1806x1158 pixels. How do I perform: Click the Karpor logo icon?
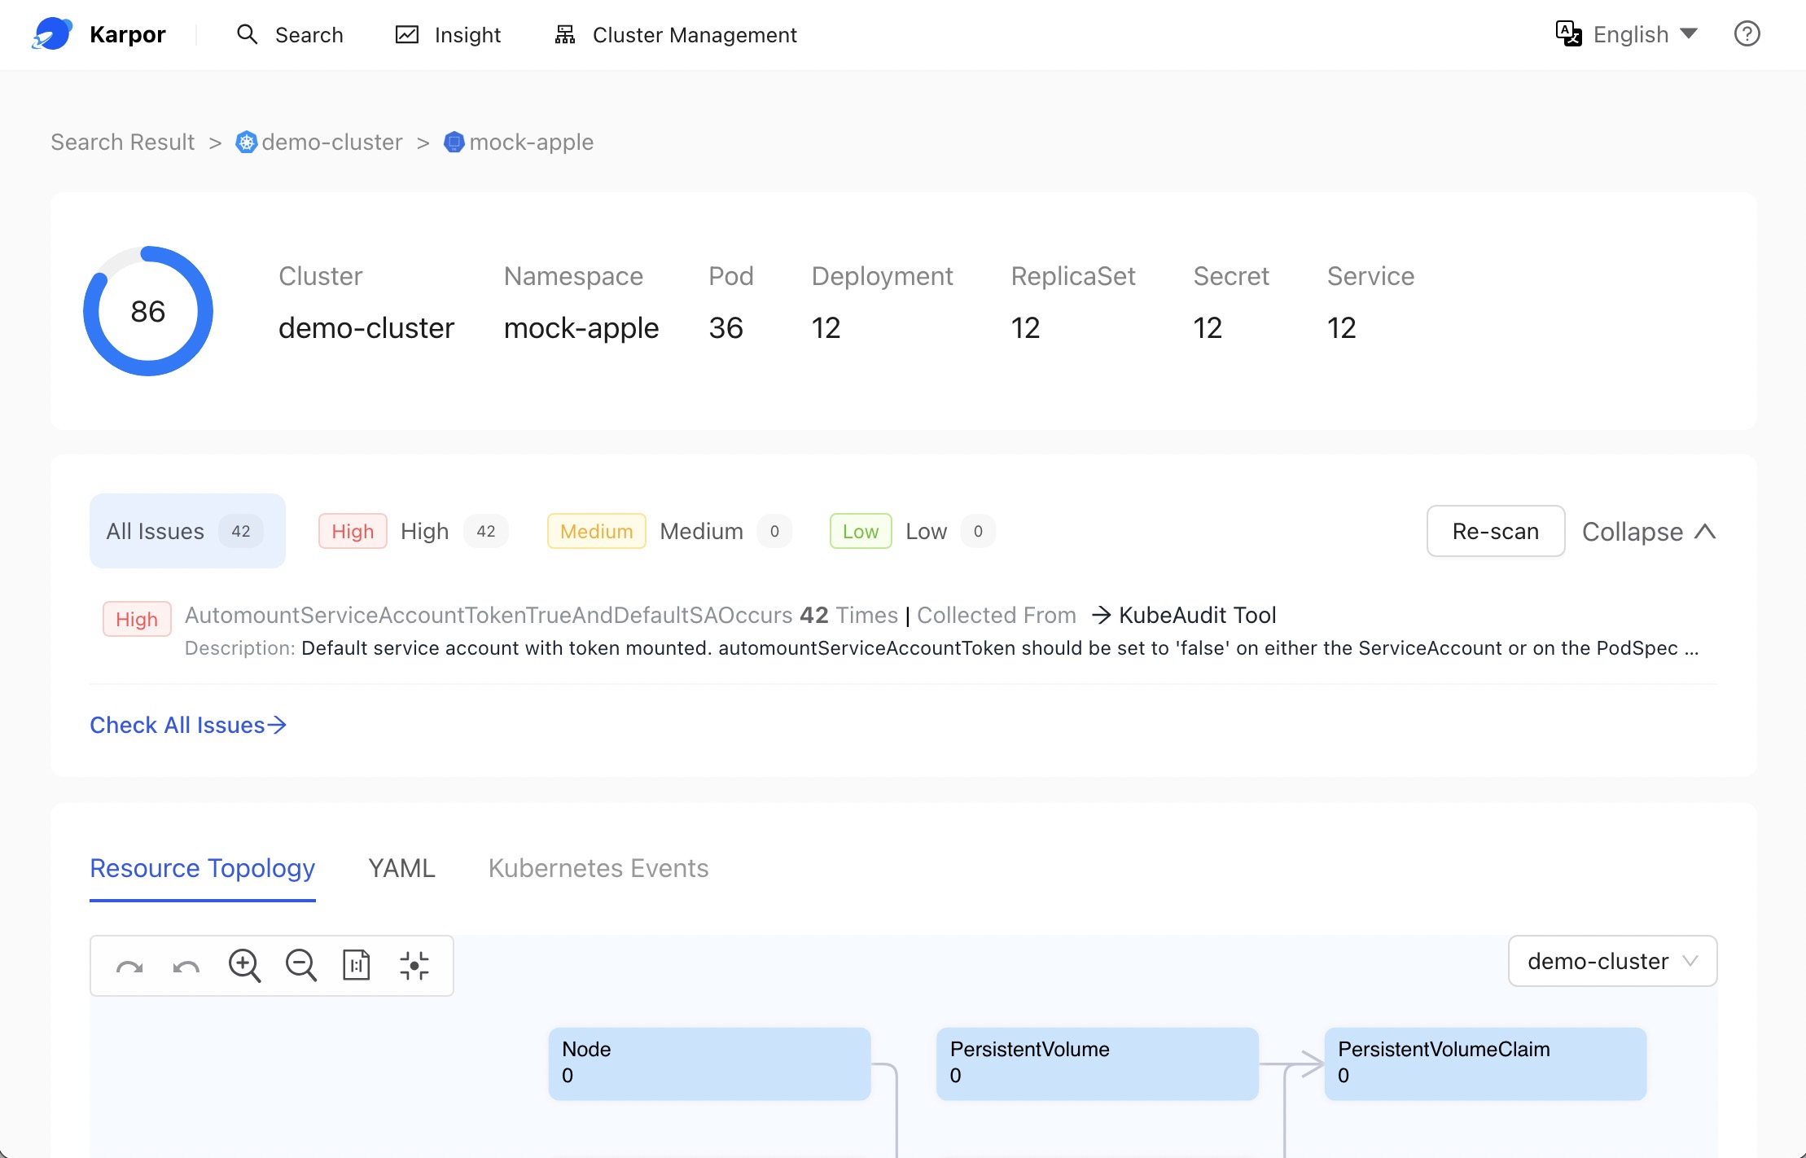tap(52, 34)
